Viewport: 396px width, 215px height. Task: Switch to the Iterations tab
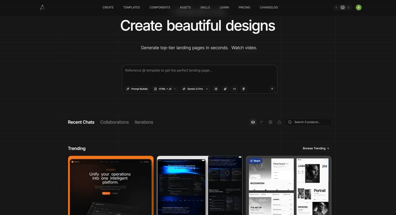pos(144,122)
